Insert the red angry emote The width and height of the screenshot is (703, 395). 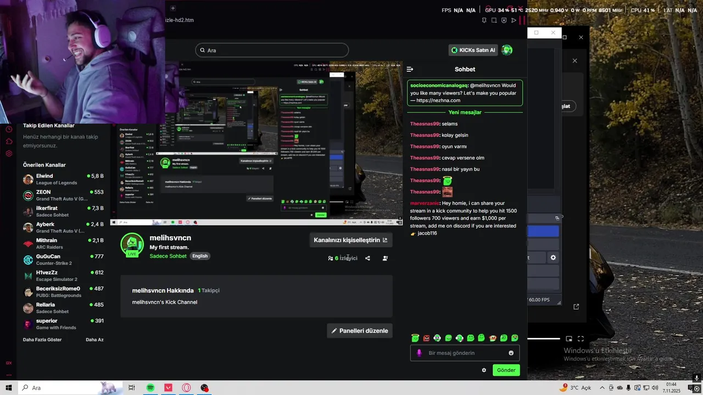coord(426,338)
